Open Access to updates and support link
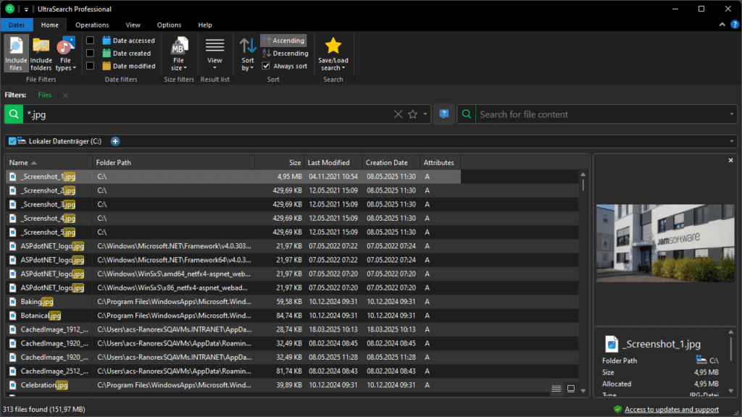The image size is (742, 417). point(672,410)
